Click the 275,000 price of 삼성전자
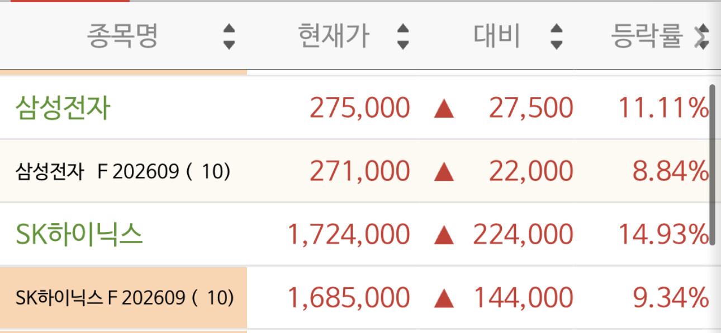Image resolution: width=721 pixels, height=333 pixels. pos(360,108)
